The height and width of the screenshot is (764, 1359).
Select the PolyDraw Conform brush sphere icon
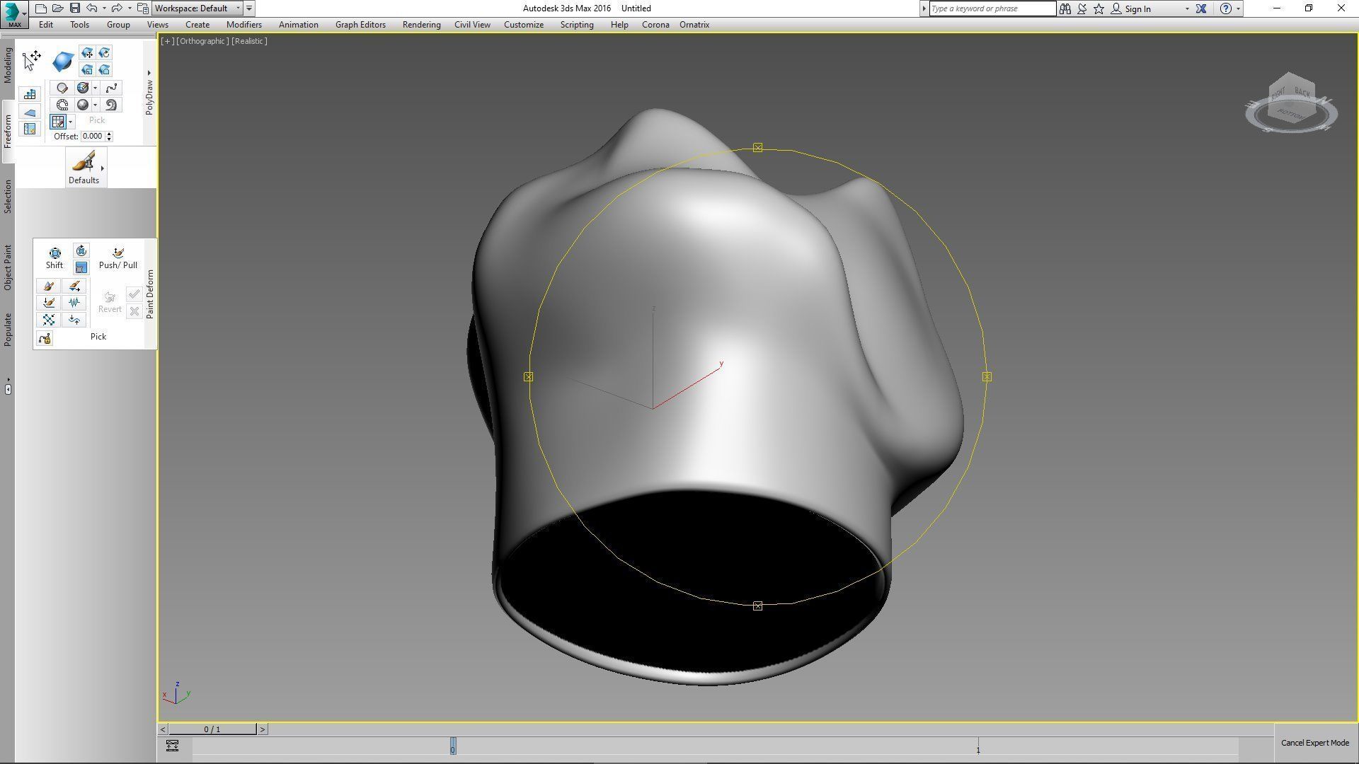pyautogui.click(x=62, y=62)
